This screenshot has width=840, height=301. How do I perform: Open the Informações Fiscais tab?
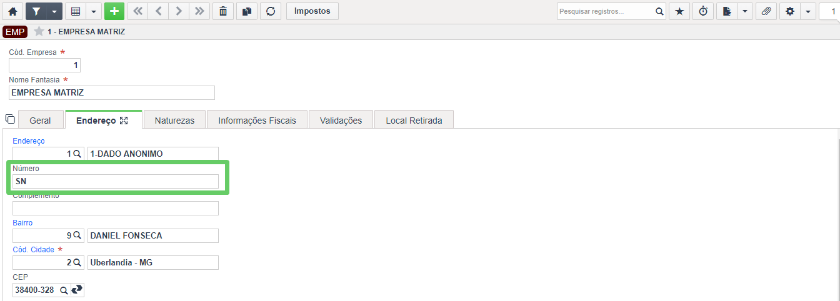[257, 120]
